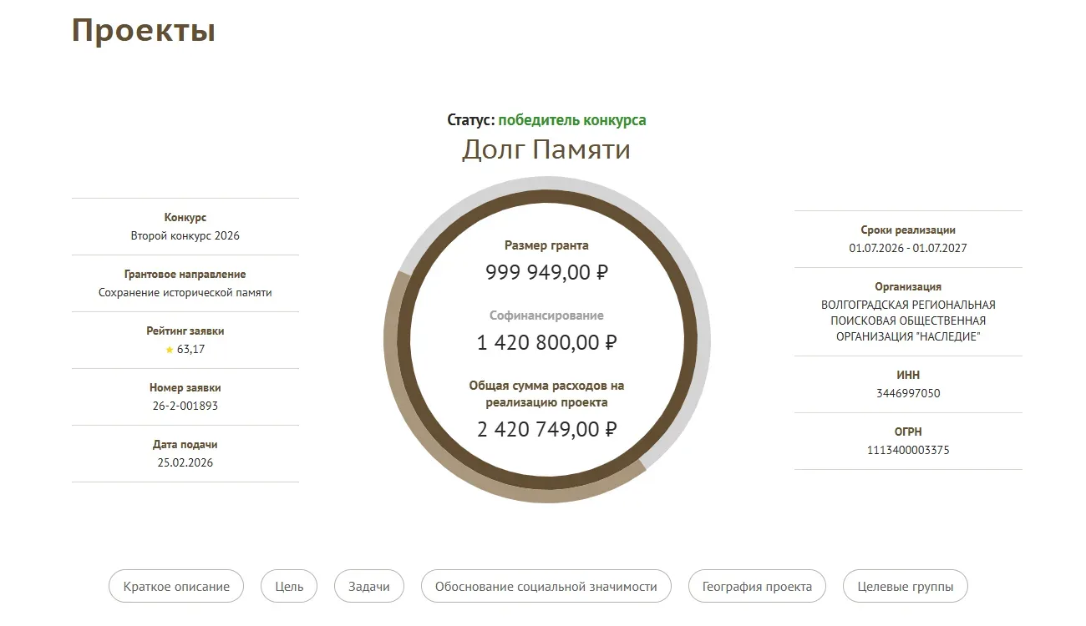This screenshot has height=626, width=1086.
Task: Click the ИНН label
Action: click(908, 376)
